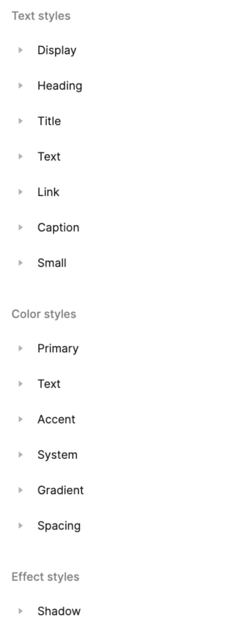The image size is (240, 635).
Task: Expand the Link style group arrow
Action: (x=20, y=192)
